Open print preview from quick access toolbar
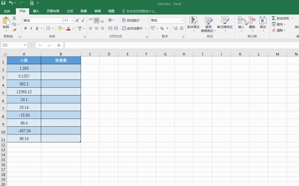This screenshot has width=299, height=186. [x=32, y=3]
